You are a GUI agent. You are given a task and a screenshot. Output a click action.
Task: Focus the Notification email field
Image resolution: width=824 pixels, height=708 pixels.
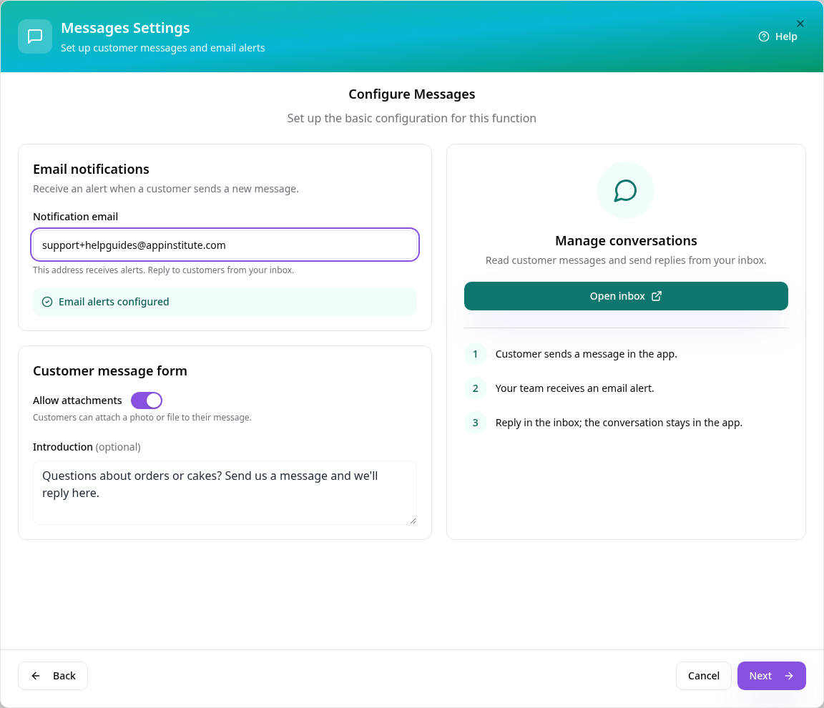click(225, 245)
